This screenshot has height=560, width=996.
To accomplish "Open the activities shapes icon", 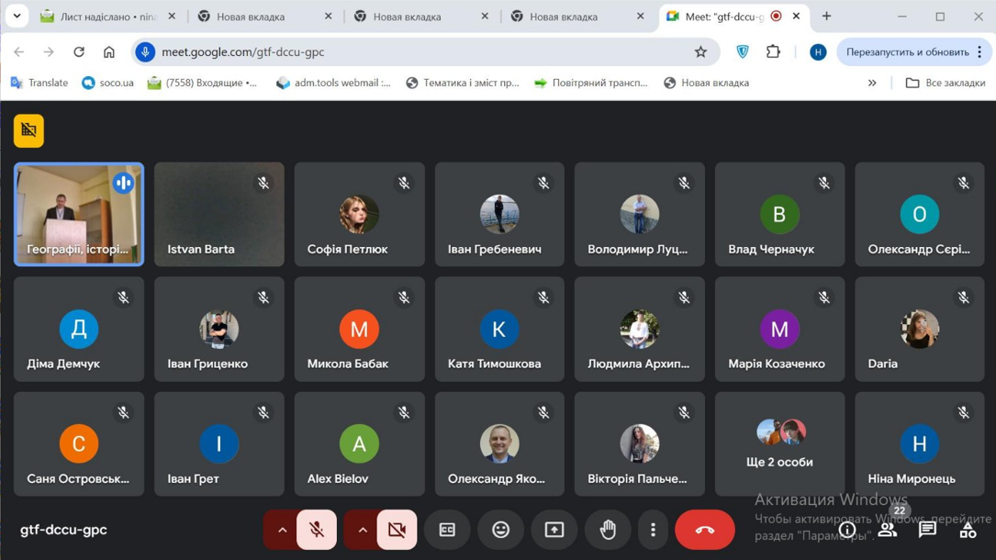I will [968, 530].
